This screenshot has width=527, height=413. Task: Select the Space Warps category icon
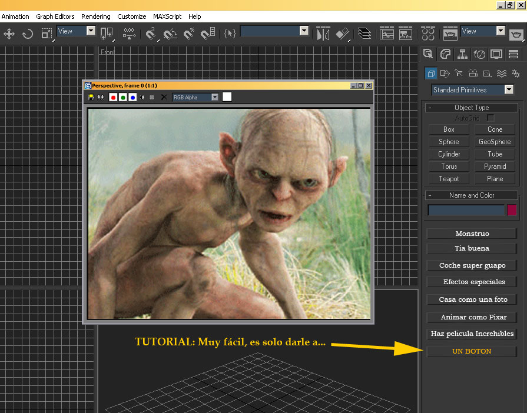502,73
